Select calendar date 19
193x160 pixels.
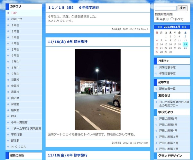[185, 44]
